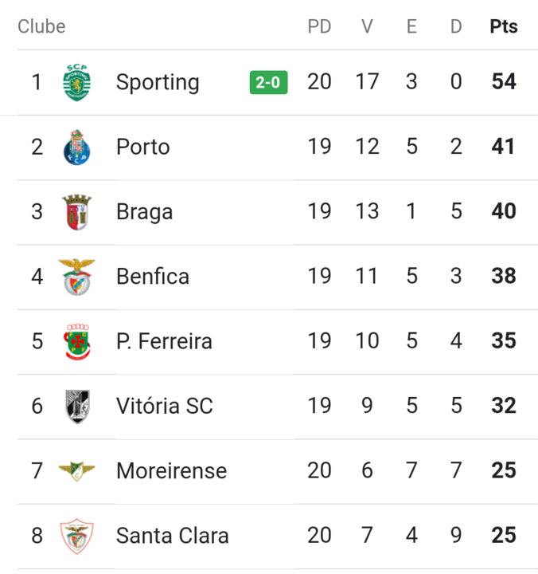Click Sporting's 54 points value
This screenshot has height=574, width=538.
coord(503,82)
